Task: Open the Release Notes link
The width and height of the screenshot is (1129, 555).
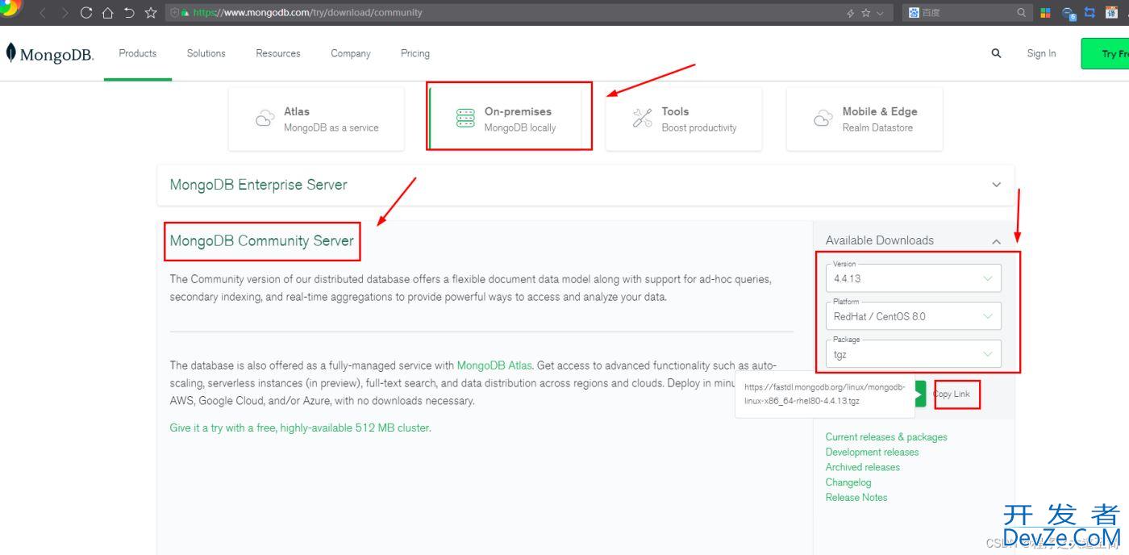Action: (x=856, y=498)
